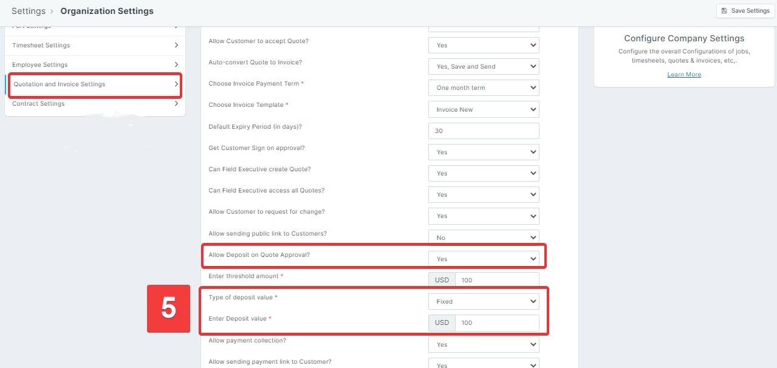Open Auto-convert Quote to Invoice dropdown
The width and height of the screenshot is (777, 368).
[x=484, y=67]
